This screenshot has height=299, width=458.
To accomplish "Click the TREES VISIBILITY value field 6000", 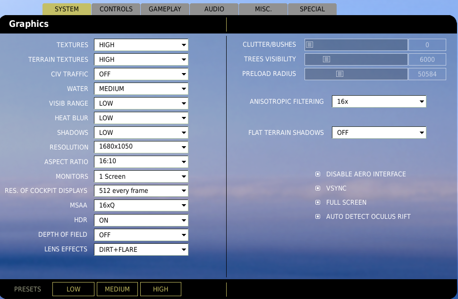I will click(427, 59).
